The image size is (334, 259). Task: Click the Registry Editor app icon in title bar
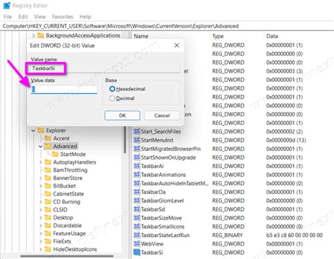pos(6,5)
